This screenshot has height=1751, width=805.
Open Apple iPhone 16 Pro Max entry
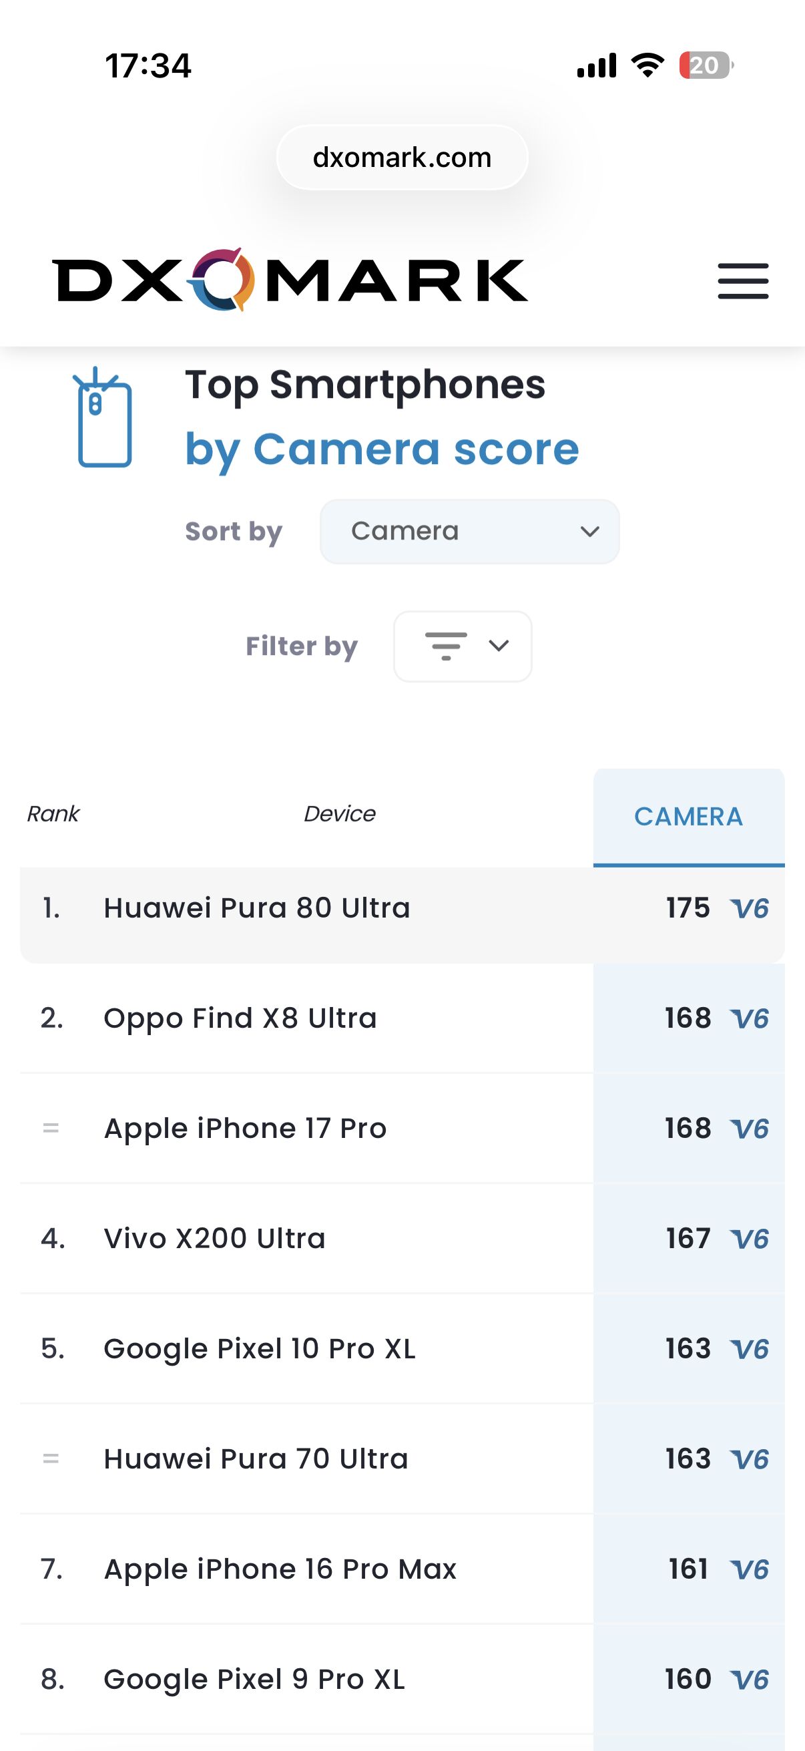click(280, 1569)
